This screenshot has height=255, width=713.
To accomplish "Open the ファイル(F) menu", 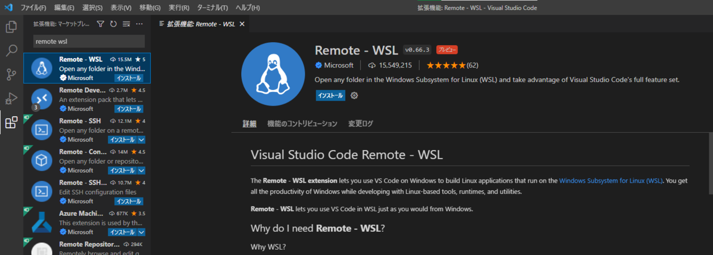I will [33, 8].
